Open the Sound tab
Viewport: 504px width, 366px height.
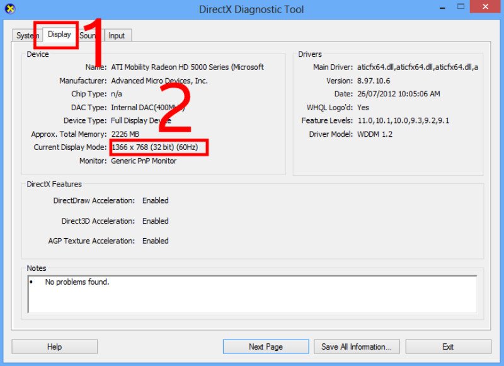(x=88, y=35)
